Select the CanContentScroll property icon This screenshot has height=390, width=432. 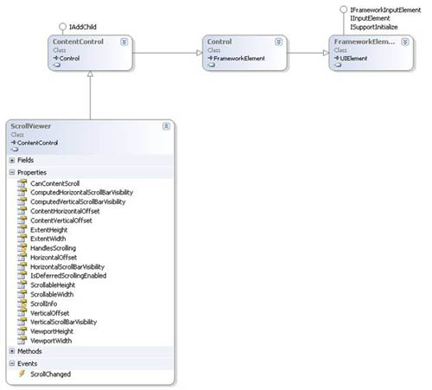pos(22,183)
